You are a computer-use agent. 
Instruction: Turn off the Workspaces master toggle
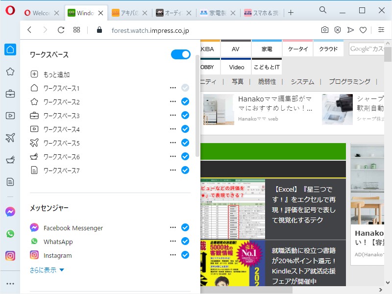click(180, 55)
